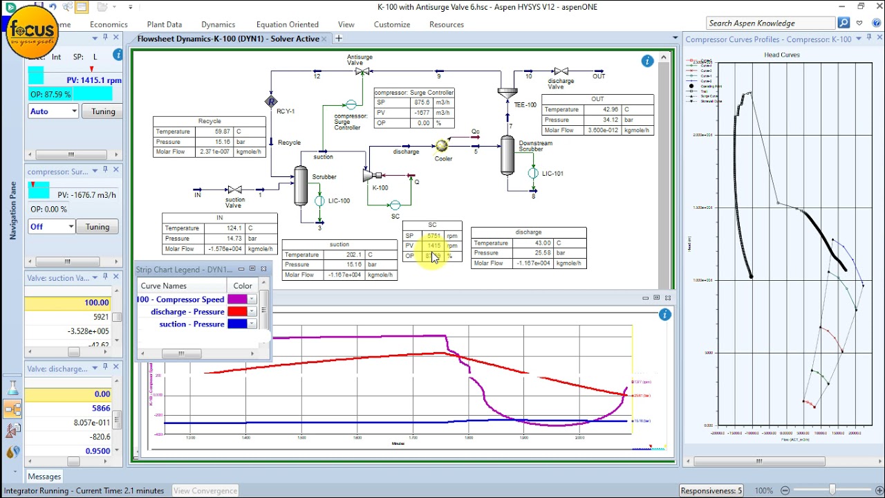Open the Dynamics ribbon tab
The image size is (885, 498).
point(218,24)
